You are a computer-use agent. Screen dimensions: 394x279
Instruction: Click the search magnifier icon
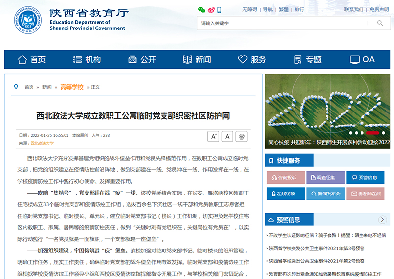coord(380,23)
